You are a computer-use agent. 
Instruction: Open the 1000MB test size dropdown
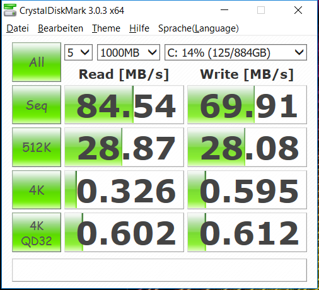click(129, 52)
